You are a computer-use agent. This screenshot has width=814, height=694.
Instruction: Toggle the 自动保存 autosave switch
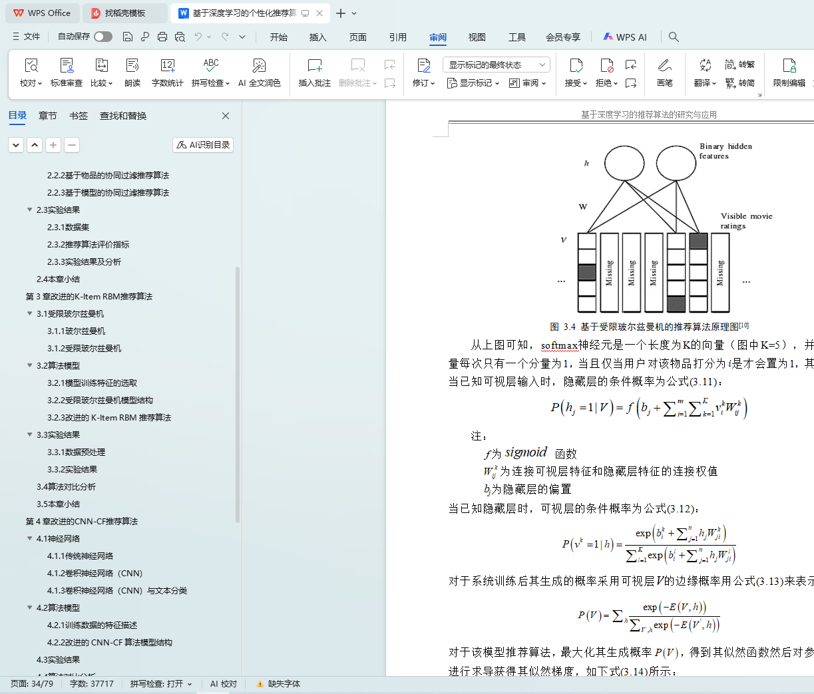tap(103, 37)
